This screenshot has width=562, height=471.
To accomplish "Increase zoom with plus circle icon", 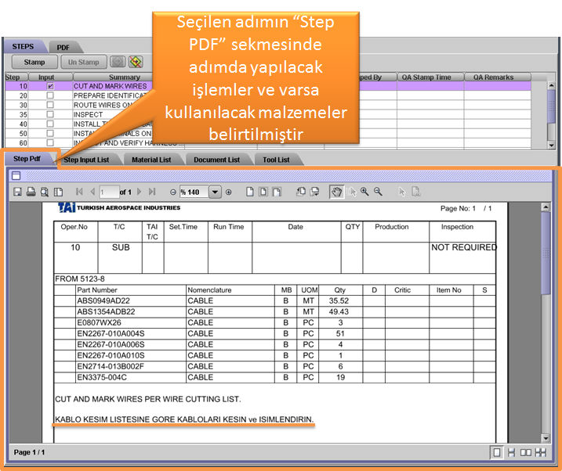I will (229, 192).
